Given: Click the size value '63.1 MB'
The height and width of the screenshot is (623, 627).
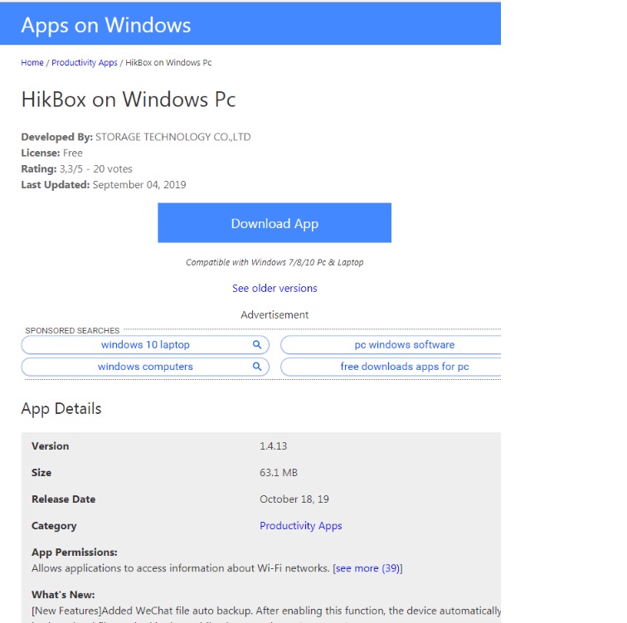Looking at the screenshot, I should click(279, 473).
